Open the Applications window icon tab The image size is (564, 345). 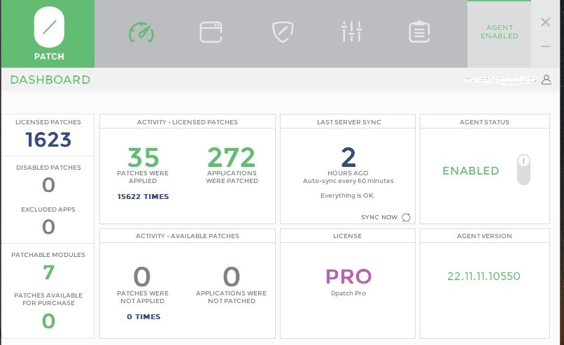(x=210, y=31)
